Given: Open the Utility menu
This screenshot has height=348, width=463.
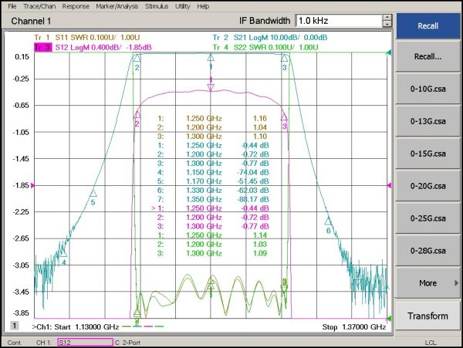Looking at the screenshot, I should pos(182,6).
